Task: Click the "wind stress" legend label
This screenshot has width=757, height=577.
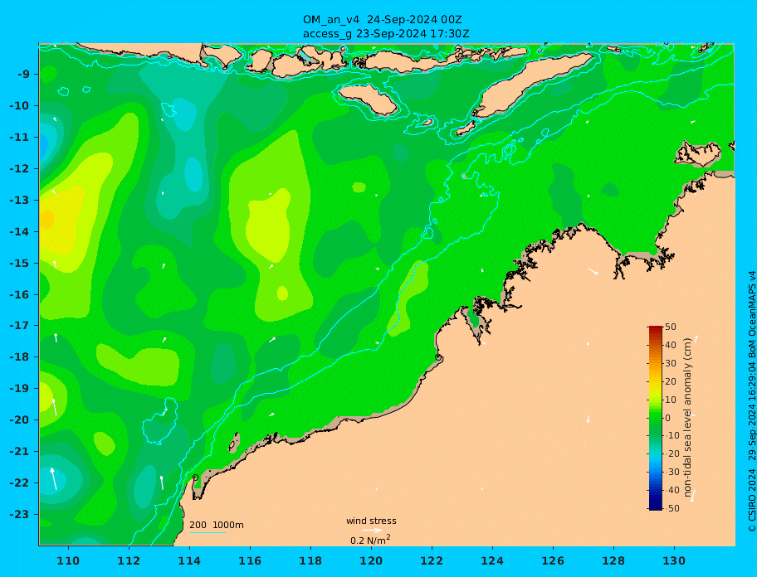Action: tap(371, 521)
